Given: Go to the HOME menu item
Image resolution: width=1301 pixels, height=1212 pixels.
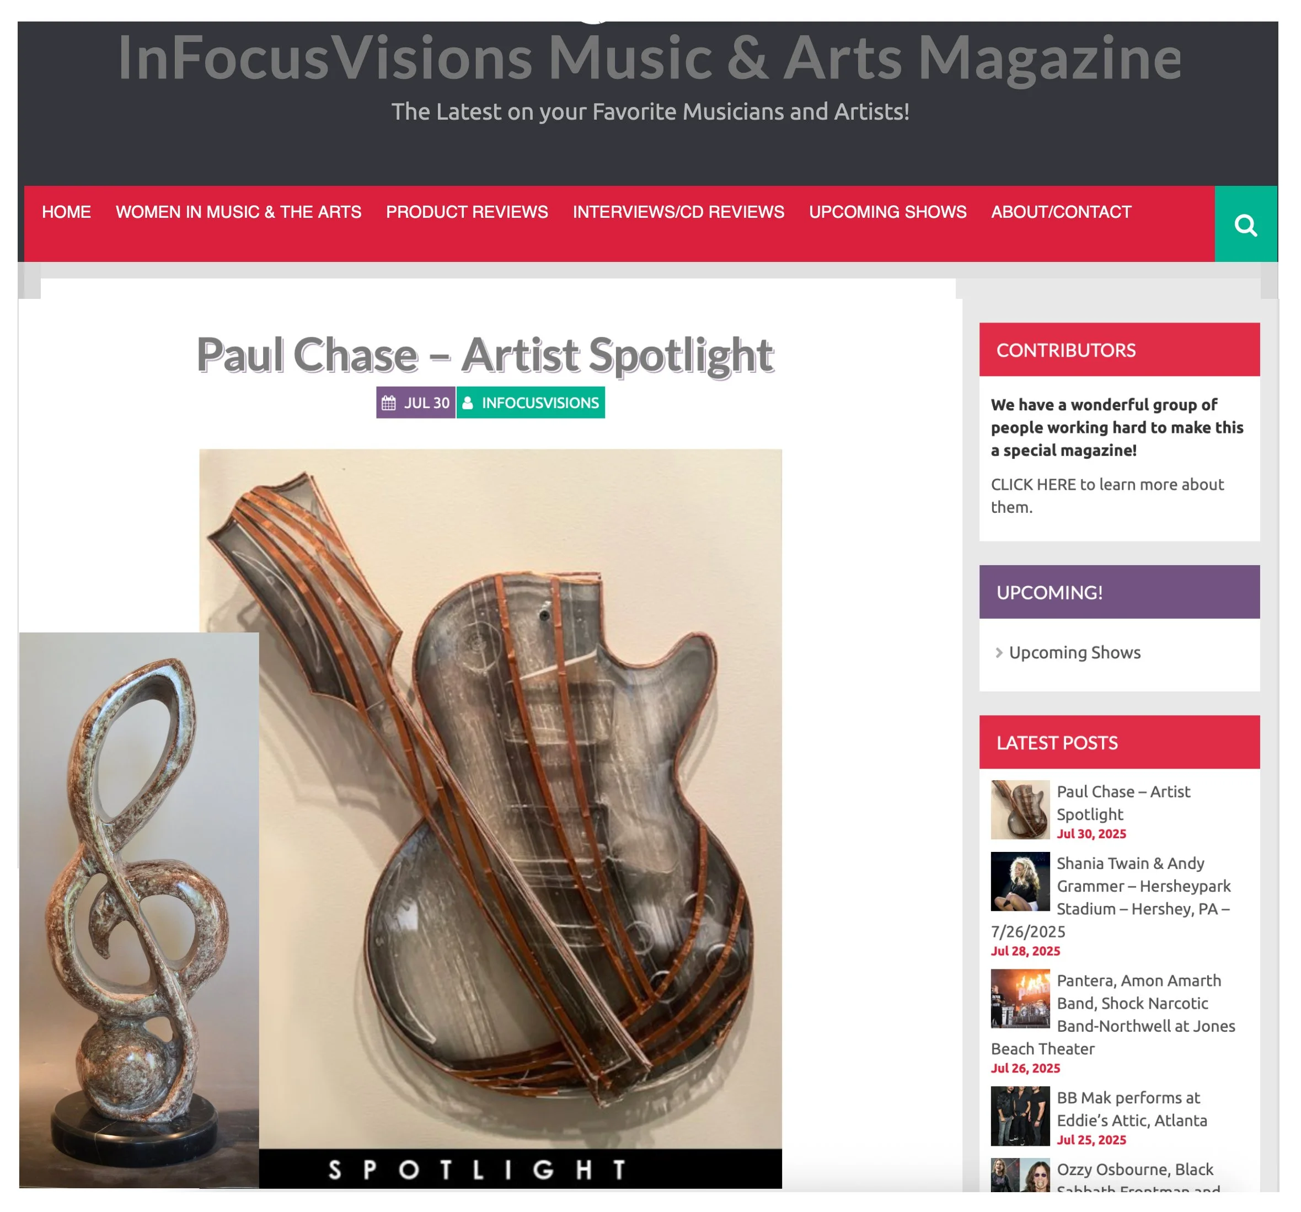Looking at the screenshot, I should [66, 212].
